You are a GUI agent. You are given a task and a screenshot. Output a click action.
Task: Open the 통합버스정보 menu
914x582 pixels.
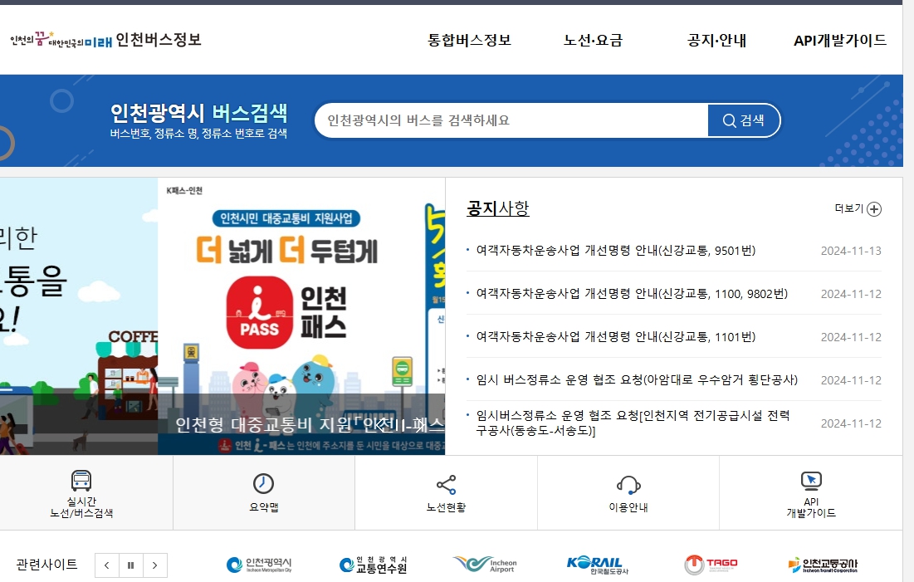[469, 40]
